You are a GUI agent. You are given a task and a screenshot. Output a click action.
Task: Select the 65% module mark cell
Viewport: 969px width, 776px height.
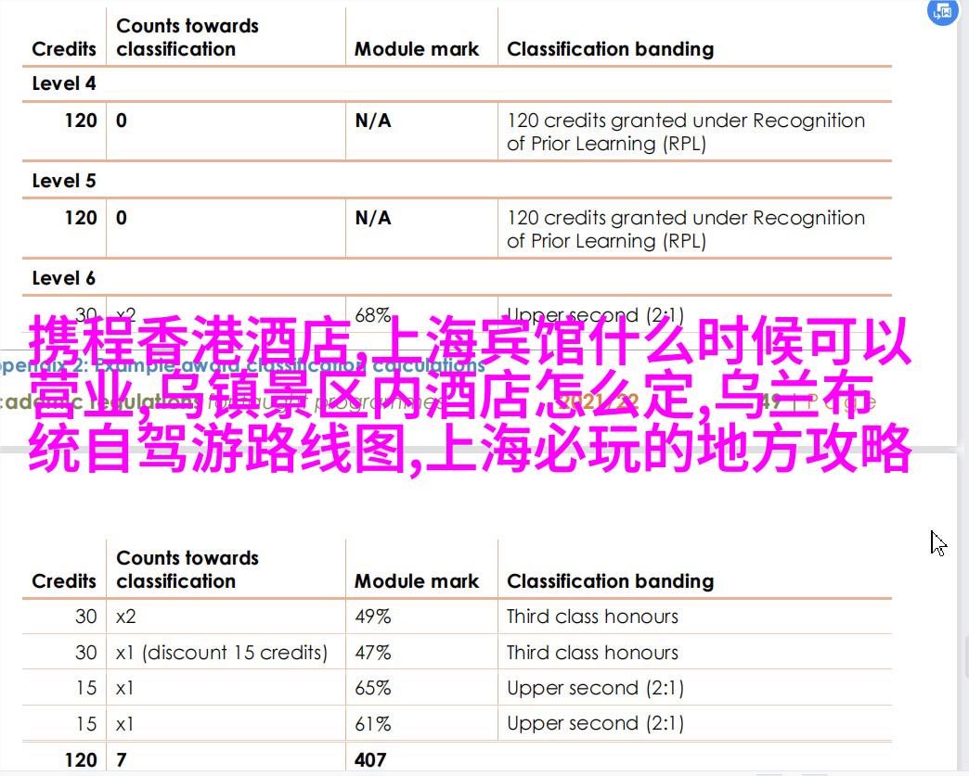tap(373, 688)
